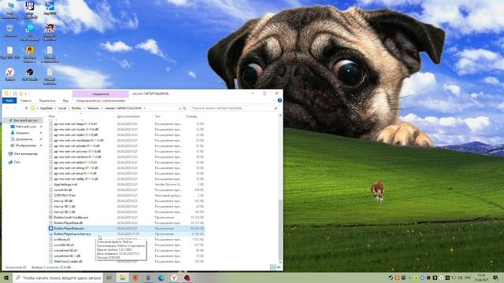Click the orange round taskbar icon
Viewport: 504px width, 283px height.
coord(135,277)
